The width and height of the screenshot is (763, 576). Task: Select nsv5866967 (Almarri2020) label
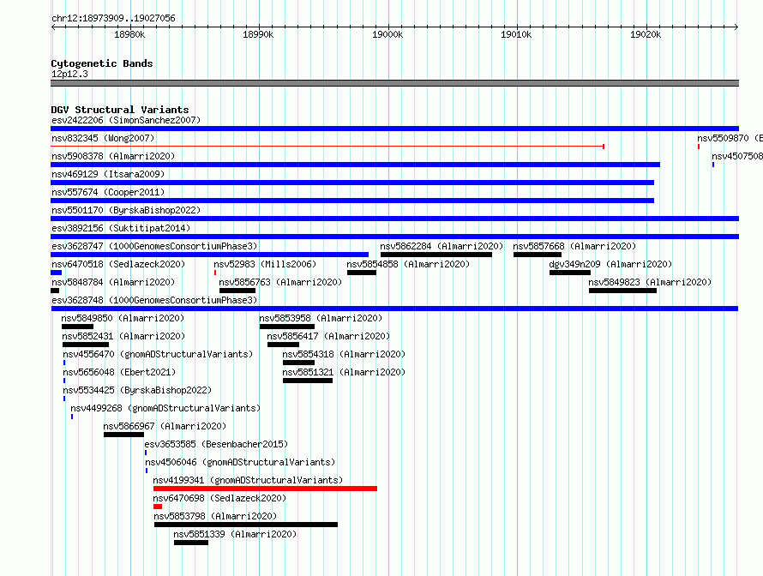[x=165, y=426]
